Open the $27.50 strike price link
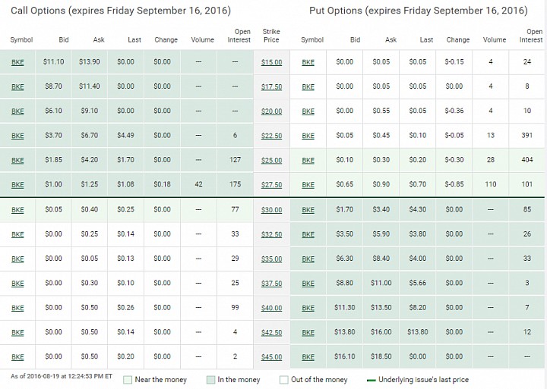This screenshot has width=547, height=389. pyautogui.click(x=271, y=185)
